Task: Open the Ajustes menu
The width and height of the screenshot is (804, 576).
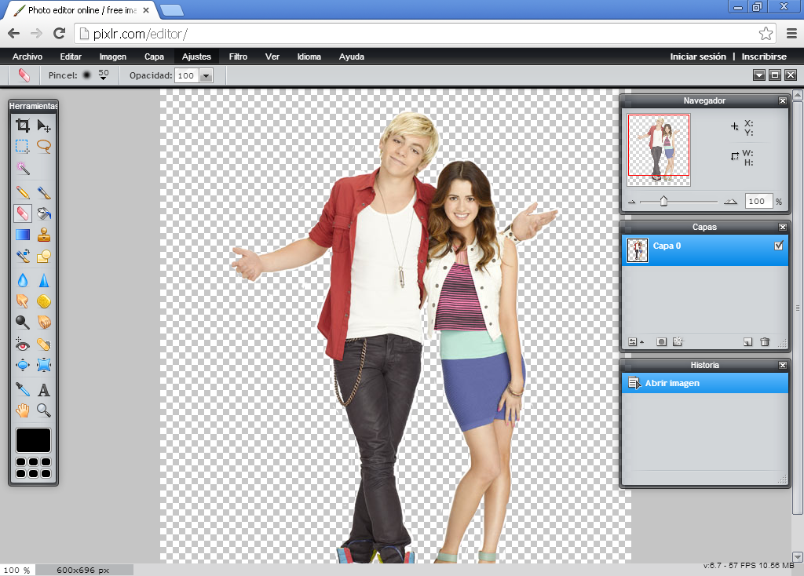Action: click(196, 56)
